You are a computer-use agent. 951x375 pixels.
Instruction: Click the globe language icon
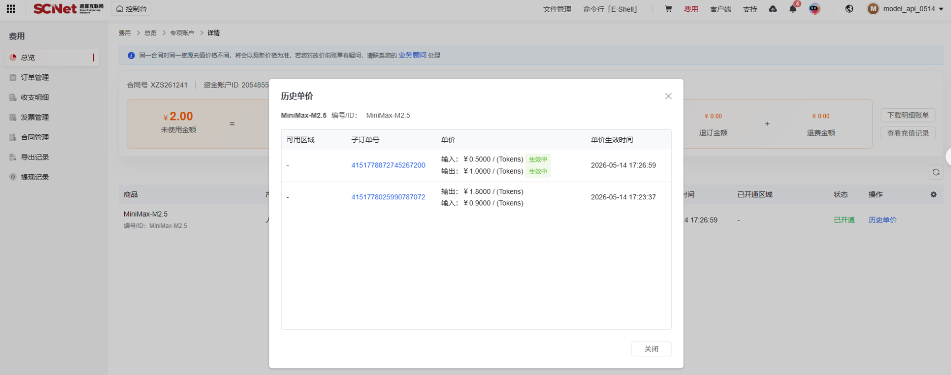pyautogui.click(x=849, y=9)
